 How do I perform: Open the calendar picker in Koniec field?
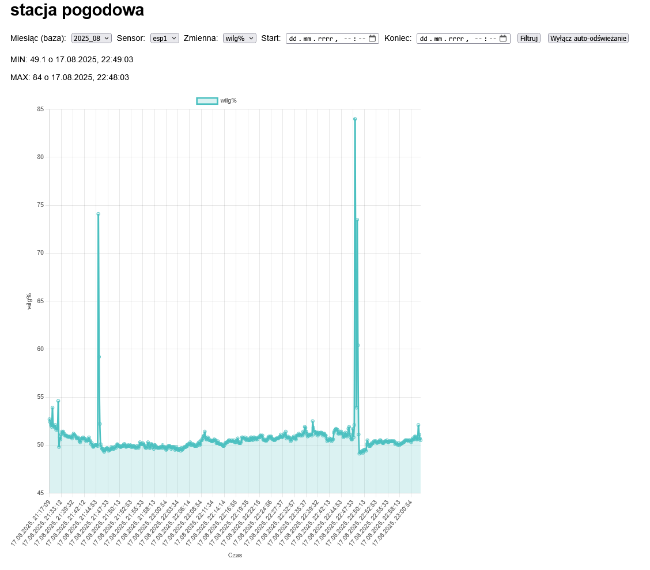tap(503, 39)
